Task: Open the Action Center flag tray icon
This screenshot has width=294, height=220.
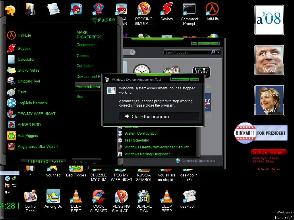Action: point(7,185)
